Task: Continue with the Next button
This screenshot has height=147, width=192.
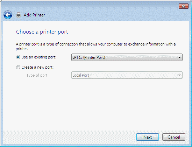Action: [x=148, y=137]
